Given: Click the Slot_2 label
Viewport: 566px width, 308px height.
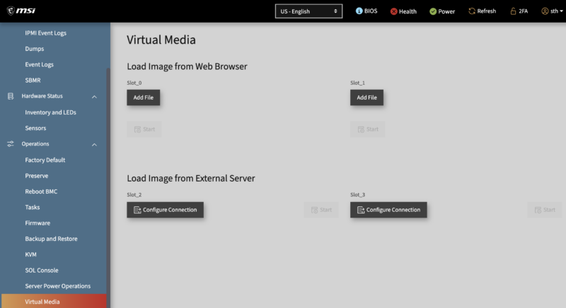Looking at the screenshot, I should point(134,195).
